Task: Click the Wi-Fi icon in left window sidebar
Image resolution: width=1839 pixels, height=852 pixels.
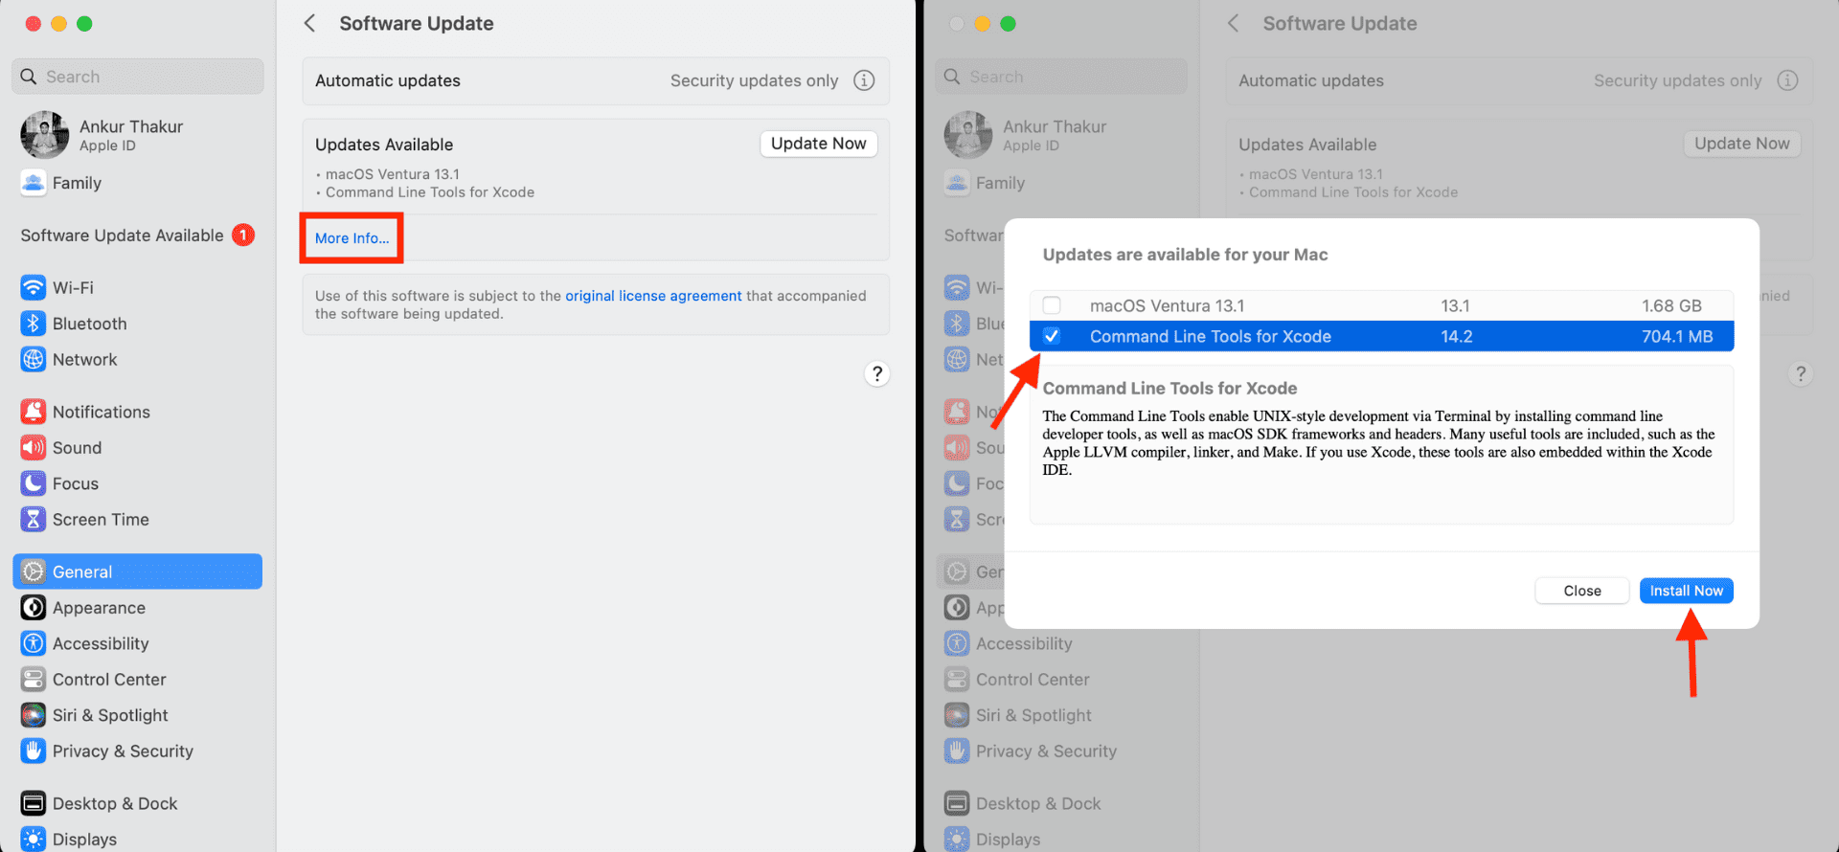Action: 33,287
